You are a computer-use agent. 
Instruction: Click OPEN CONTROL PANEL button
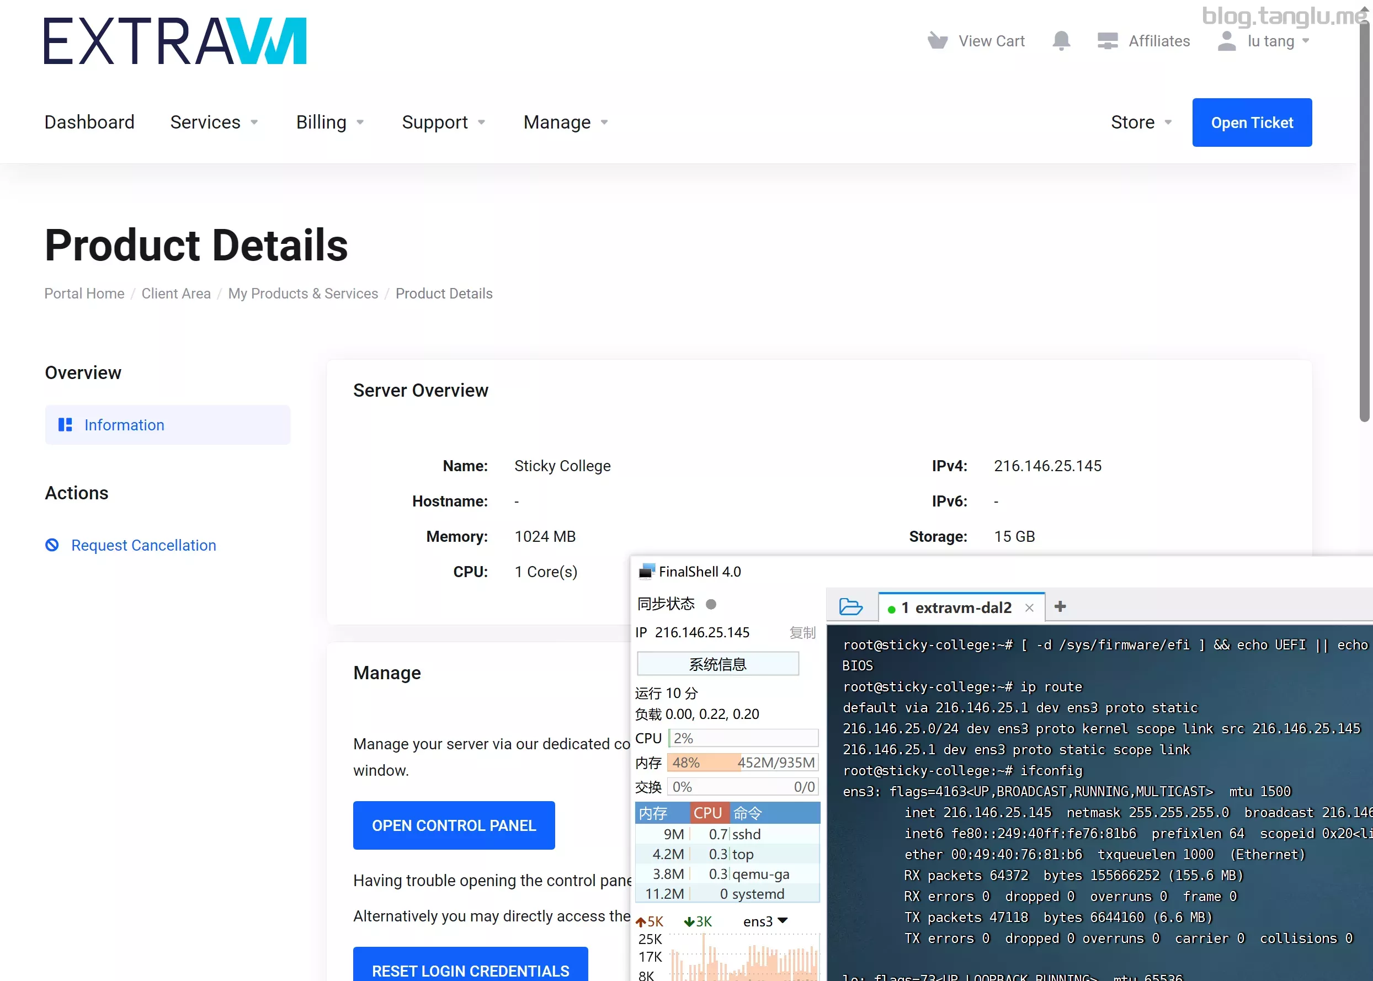(x=454, y=825)
